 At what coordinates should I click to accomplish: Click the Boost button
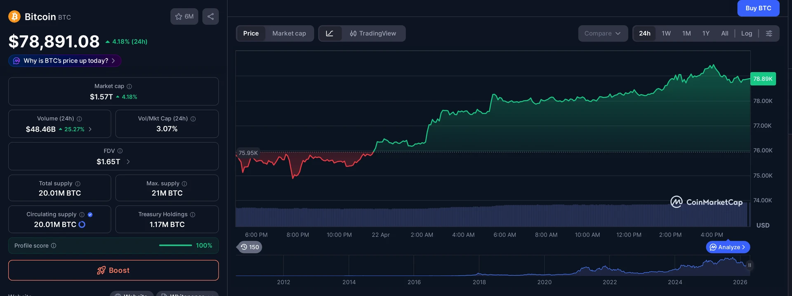(x=113, y=270)
